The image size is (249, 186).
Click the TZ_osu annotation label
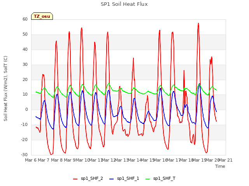[42, 16]
